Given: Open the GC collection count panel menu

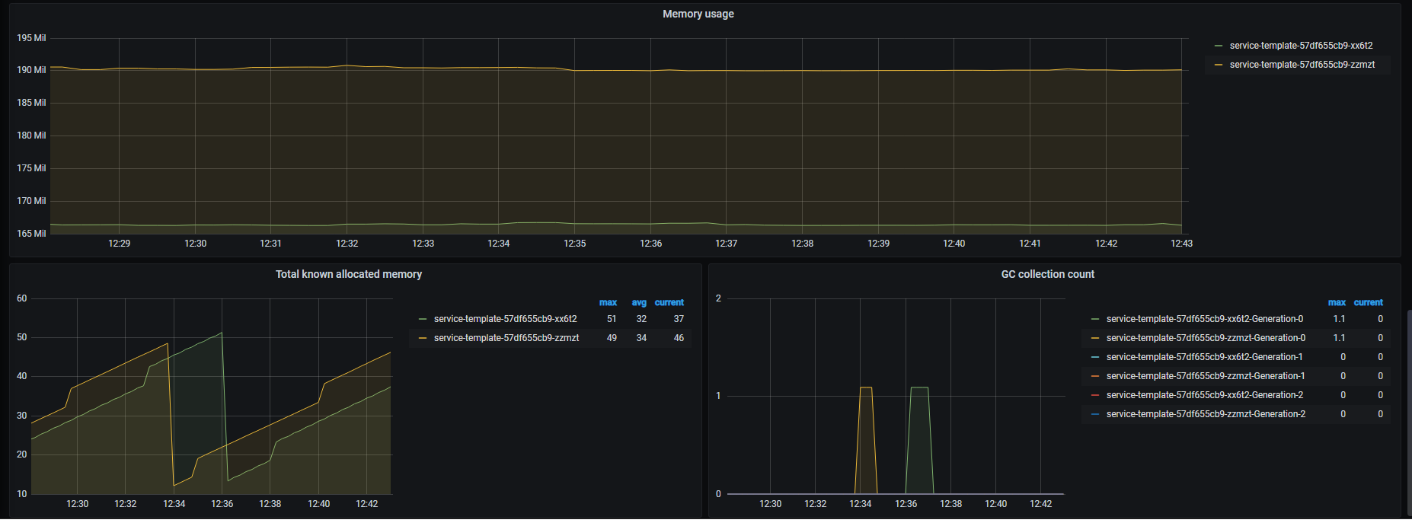Looking at the screenshot, I should [1048, 274].
